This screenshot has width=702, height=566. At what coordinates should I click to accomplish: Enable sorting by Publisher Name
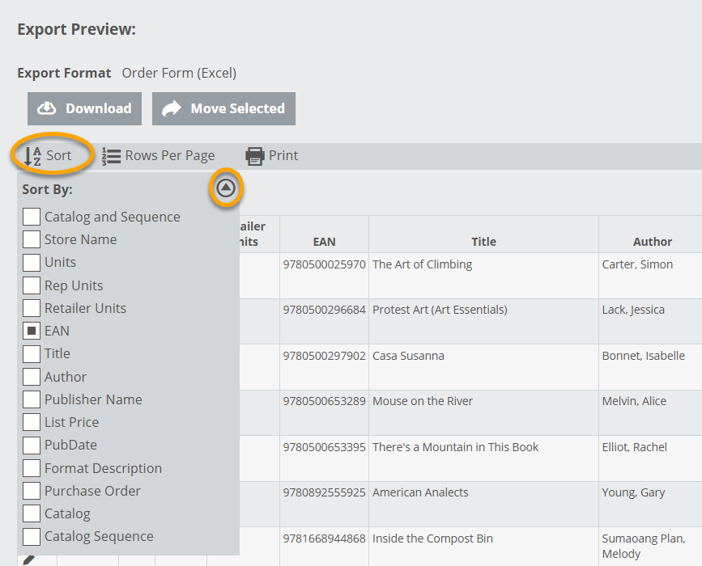pos(32,399)
